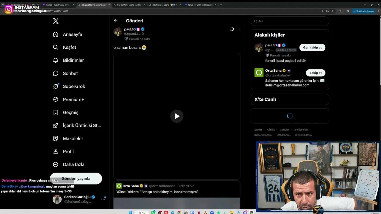Click the Kimliğinizi doğrulayın profile button
The height and width of the screenshot is (214, 381).
coord(363,11)
